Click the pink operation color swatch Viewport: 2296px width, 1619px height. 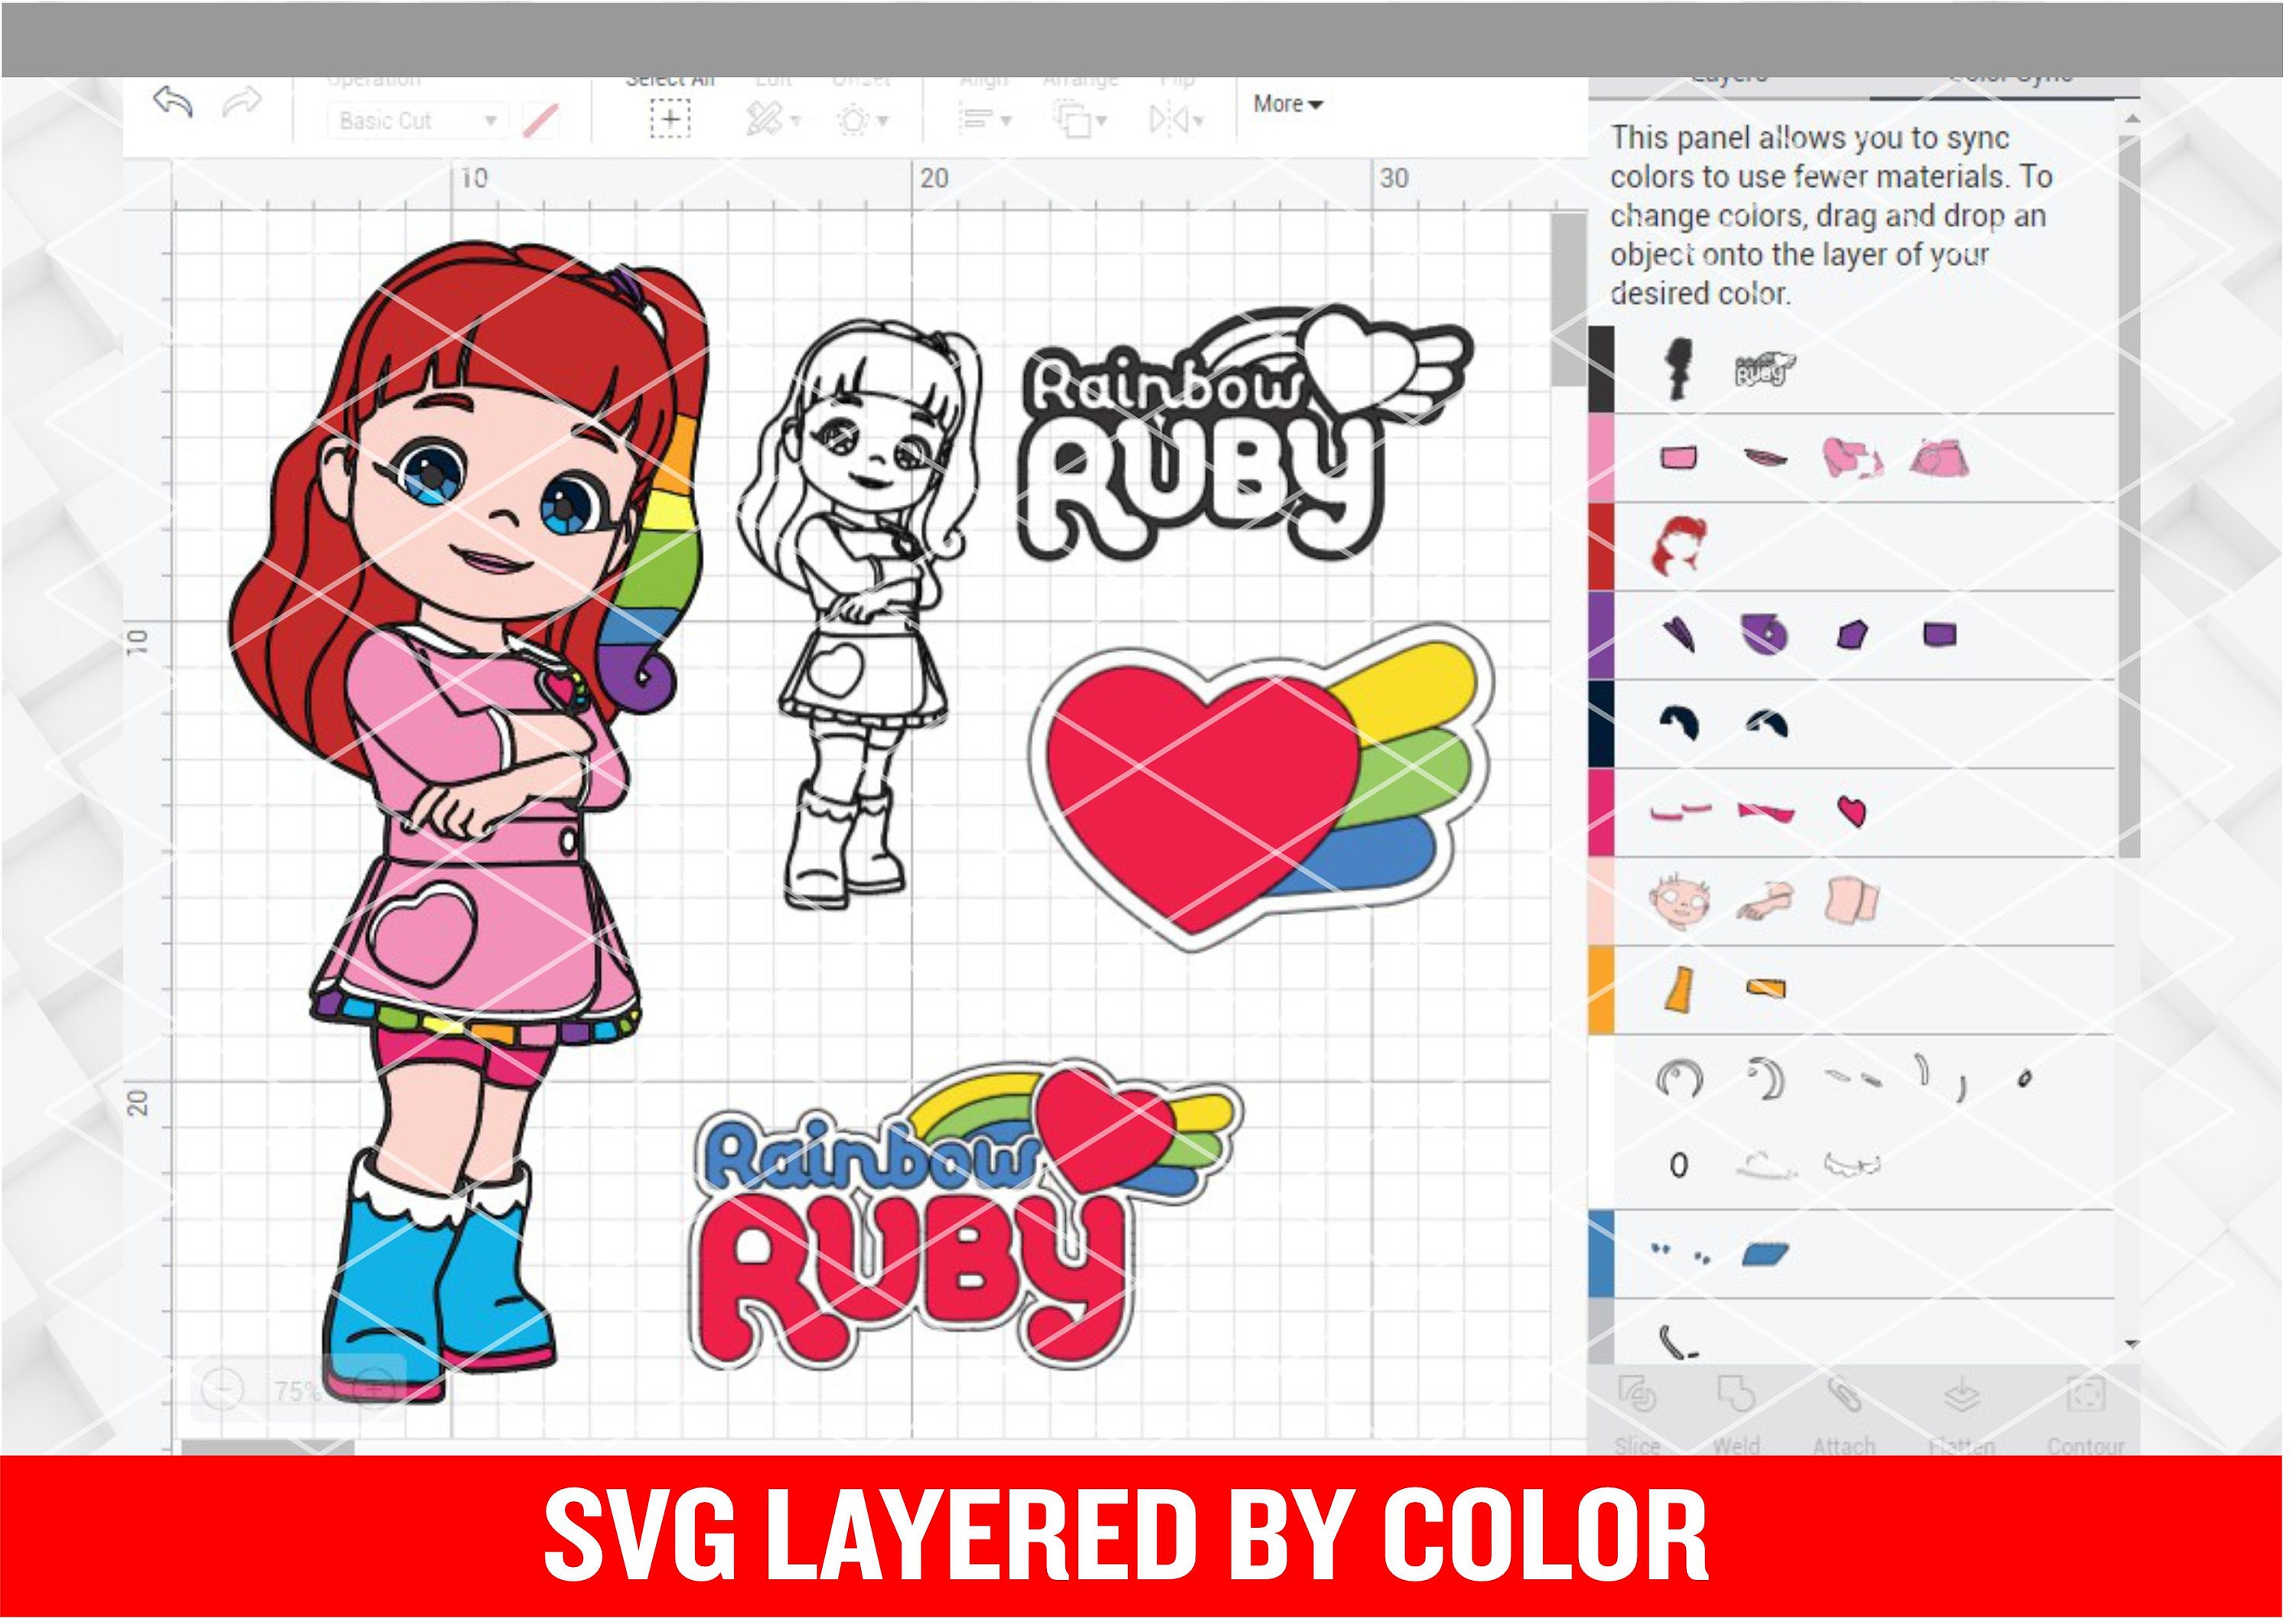(541, 118)
